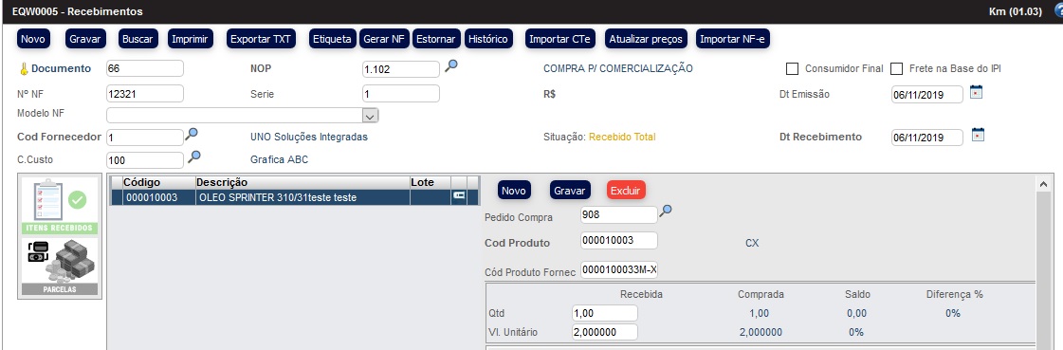The width and height of the screenshot is (1063, 350).
Task: Click Dt Recebimento date field
Action: point(927,137)
